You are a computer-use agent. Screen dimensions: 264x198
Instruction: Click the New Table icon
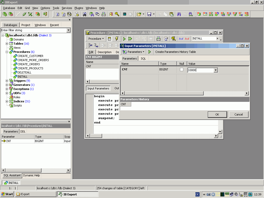[x=205, y=14]
